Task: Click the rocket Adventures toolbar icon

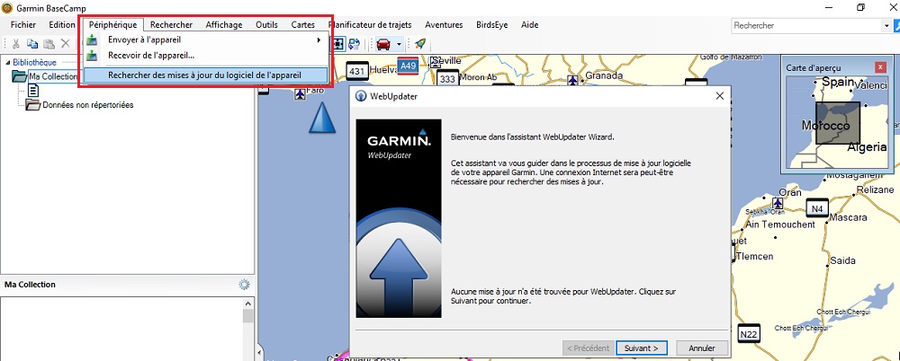Action: pos(419,43)
